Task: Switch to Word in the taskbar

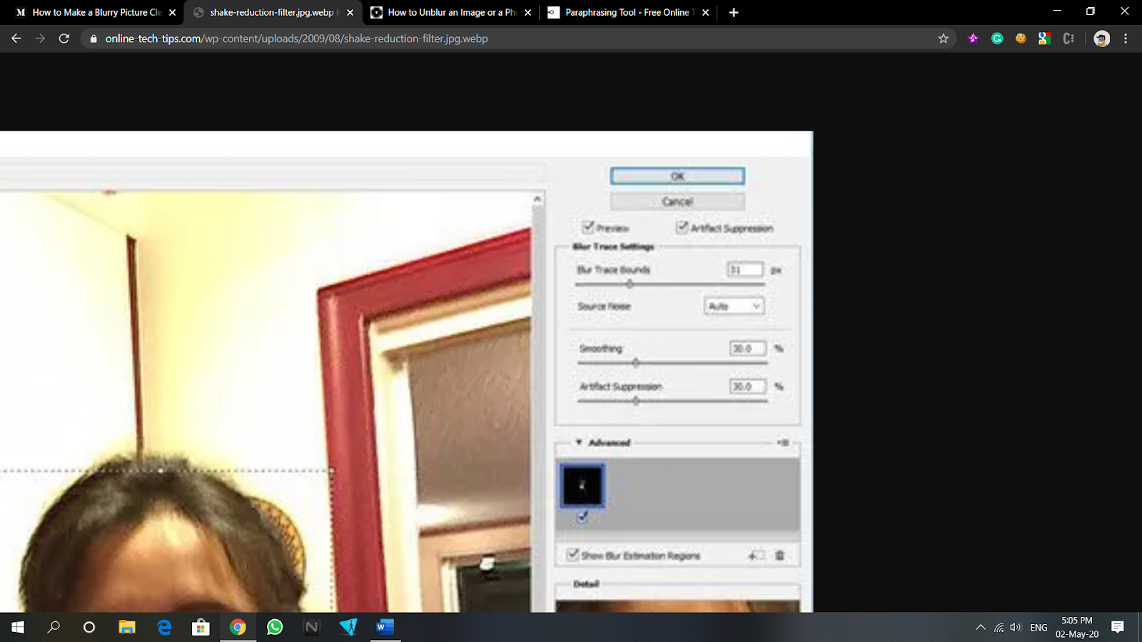Action: coord(385,627)
